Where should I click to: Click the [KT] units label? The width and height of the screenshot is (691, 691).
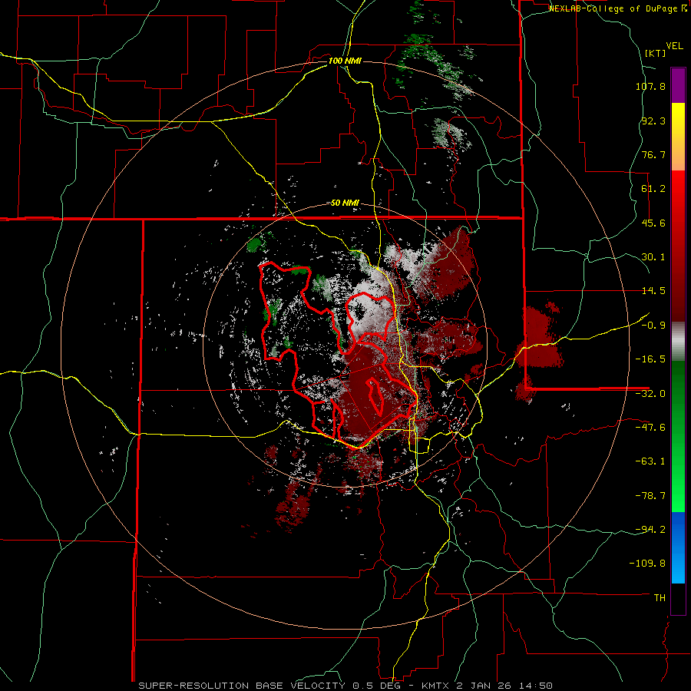click(x=656, y=53)
